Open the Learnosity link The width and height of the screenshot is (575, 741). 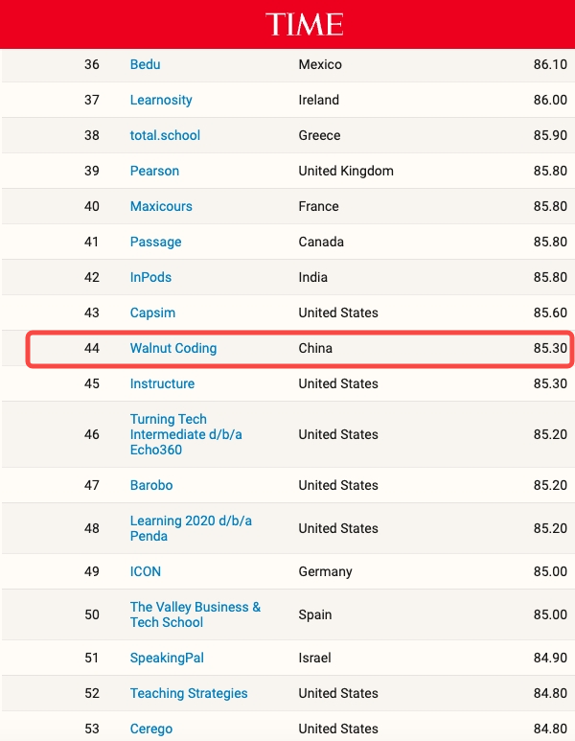tap(161, 101)
